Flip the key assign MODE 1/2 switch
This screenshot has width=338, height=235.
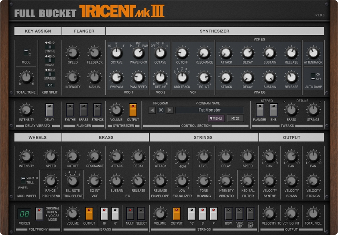pos(26,52)
